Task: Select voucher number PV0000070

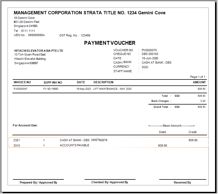Action: pos(149,50)
